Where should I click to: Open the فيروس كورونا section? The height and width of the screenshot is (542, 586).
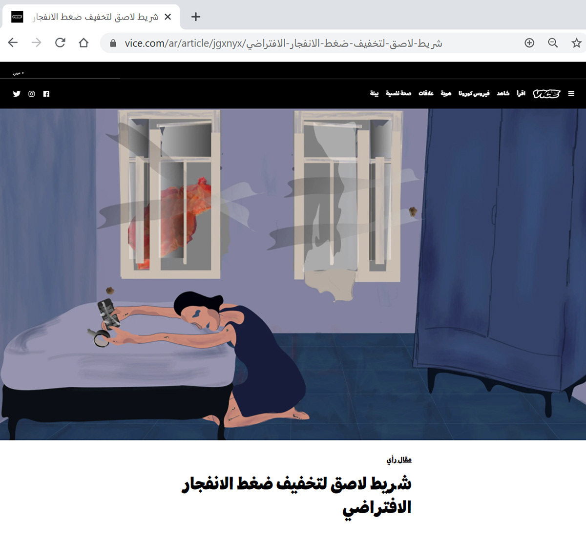[474, 93]
